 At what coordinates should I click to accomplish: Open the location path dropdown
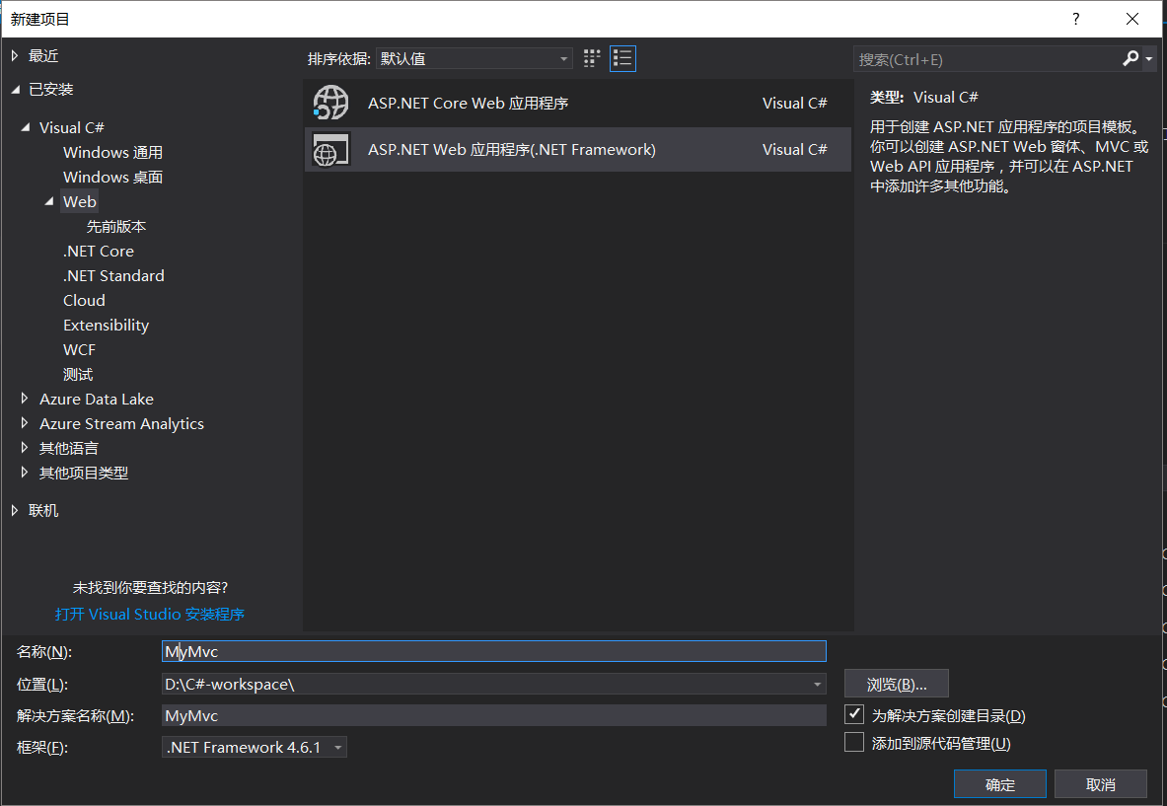[x=817, y=684]
